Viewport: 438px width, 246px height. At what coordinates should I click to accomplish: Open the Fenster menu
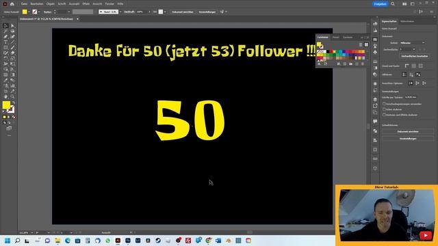[109, 4]
